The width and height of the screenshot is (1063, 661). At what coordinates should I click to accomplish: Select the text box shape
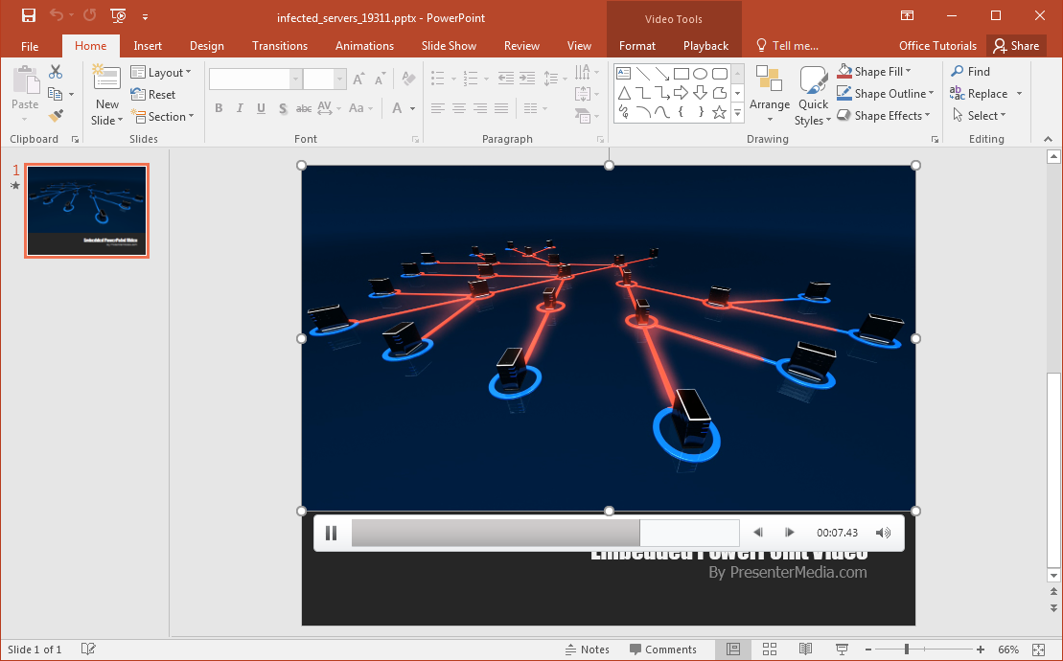(624, 74)
